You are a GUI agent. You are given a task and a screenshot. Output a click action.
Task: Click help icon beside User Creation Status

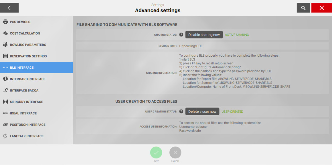click(x=181, y=111)
